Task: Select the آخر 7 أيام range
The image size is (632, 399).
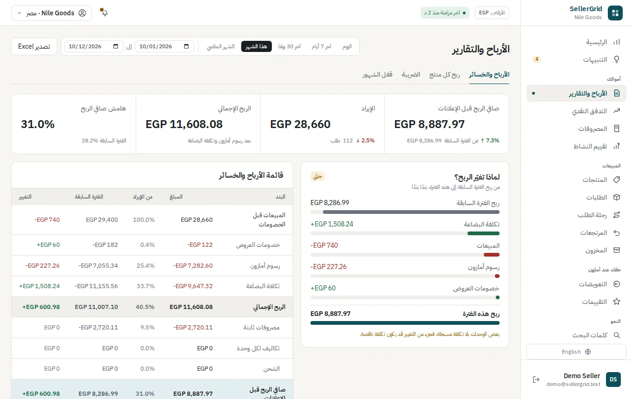Action: pyautogui.click(x=322, y=46)
